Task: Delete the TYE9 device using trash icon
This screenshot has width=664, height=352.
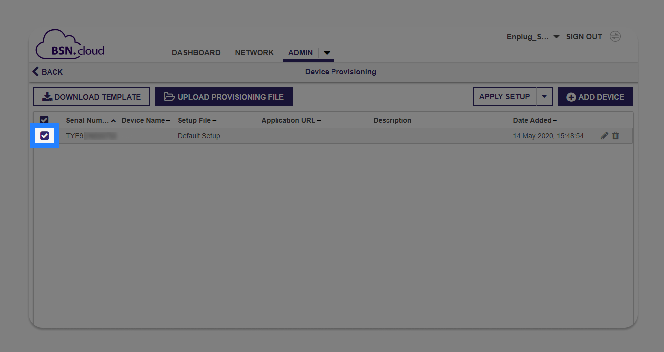Action: pos(615,135)
